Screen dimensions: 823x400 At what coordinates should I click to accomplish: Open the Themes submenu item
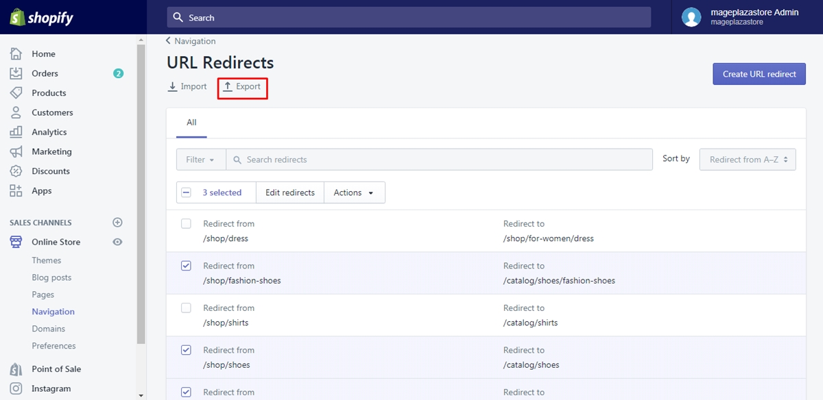coord(47,260)
